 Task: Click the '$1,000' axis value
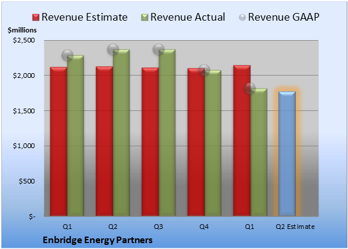pyautogui.click(x=24, y=146)
